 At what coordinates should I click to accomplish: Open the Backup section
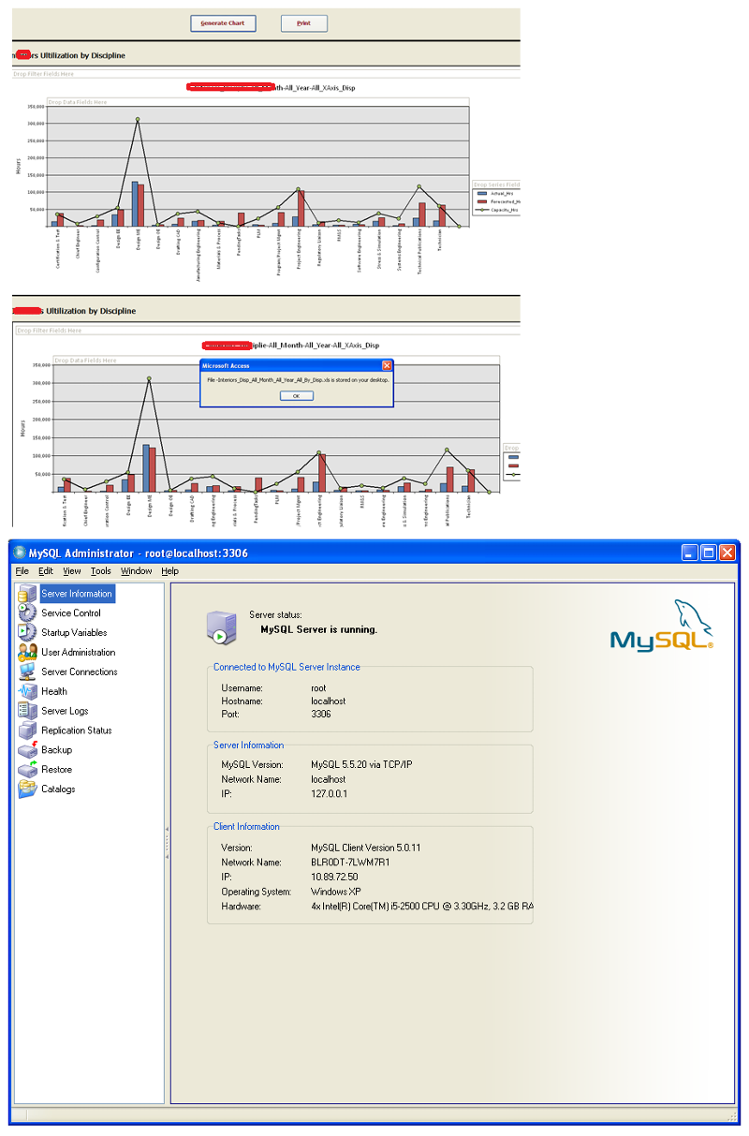pos(56,750)
